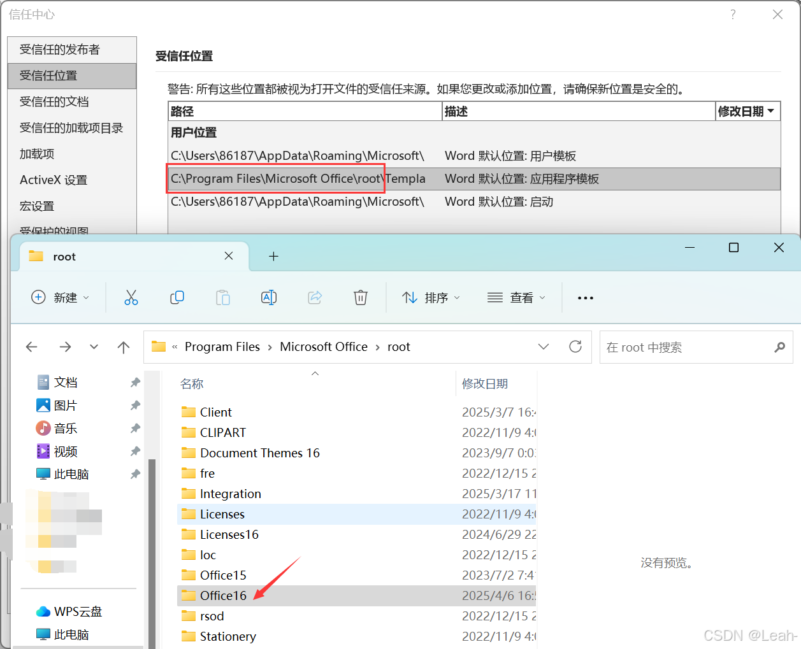Click the pin icon next to 视频

click(135, 451)
